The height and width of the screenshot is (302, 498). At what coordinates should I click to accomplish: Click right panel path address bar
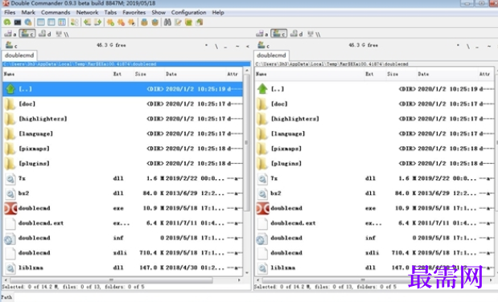click(374, 63)
